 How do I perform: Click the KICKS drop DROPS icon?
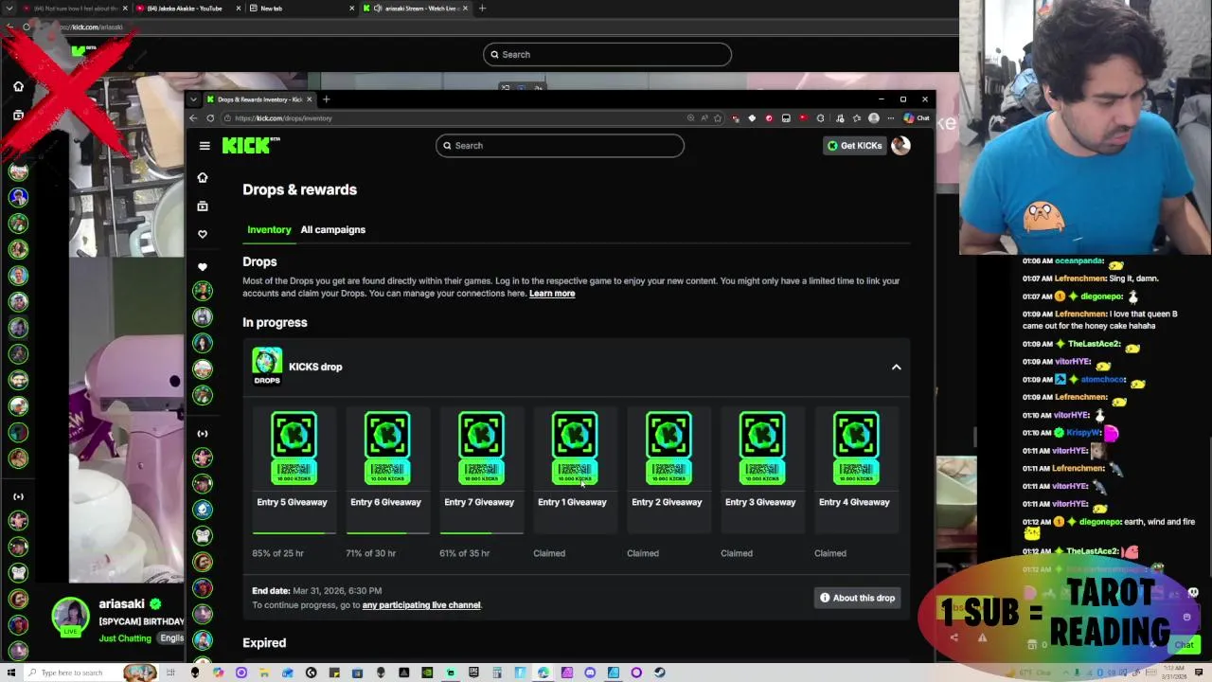pos(267,367)
